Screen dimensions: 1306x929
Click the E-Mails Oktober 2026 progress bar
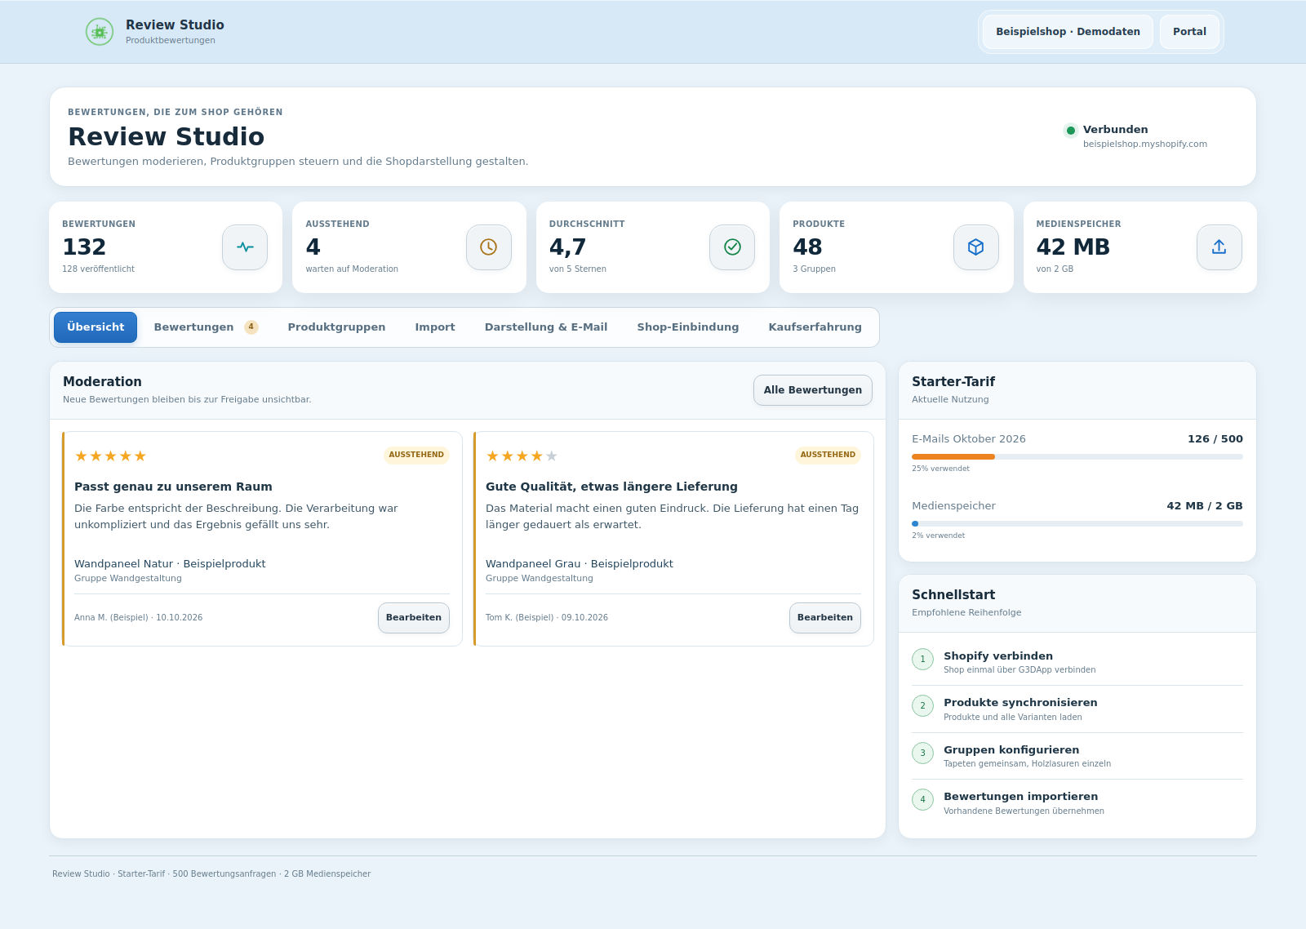(1077, 456)
